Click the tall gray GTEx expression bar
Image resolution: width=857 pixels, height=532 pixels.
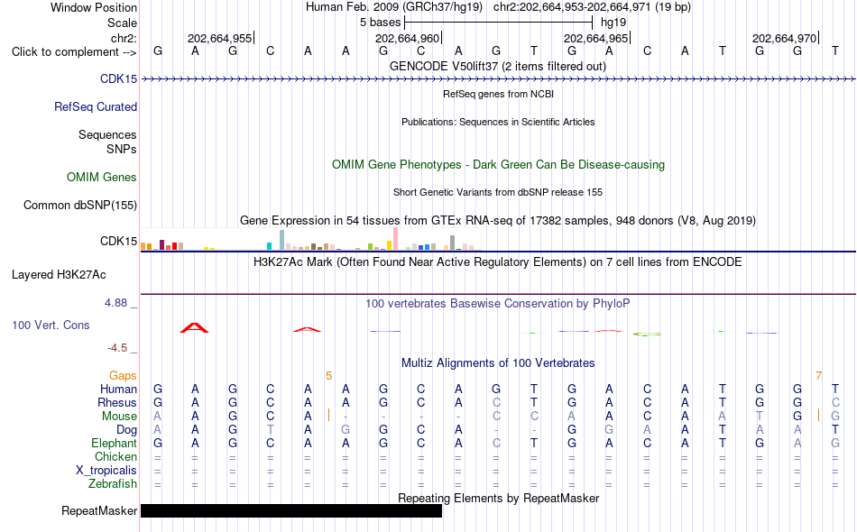pos(453,243)
